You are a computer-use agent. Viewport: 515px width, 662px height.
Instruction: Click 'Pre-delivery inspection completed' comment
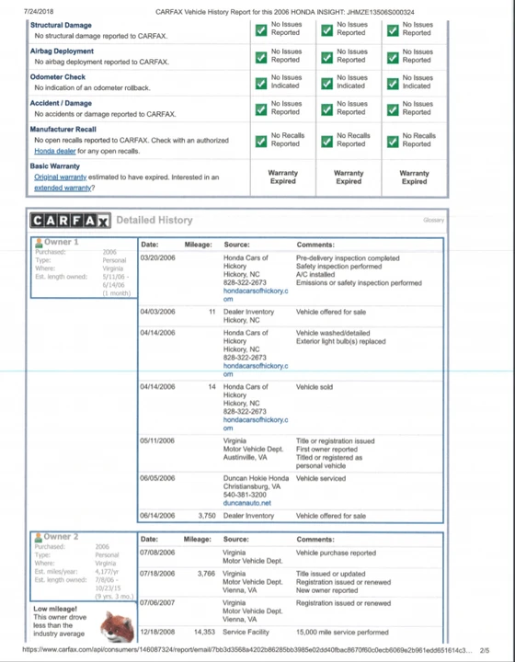point(348,258)
